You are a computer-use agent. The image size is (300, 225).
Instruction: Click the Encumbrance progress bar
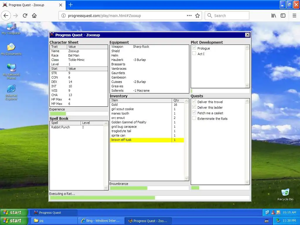click(x=149, y=188)
